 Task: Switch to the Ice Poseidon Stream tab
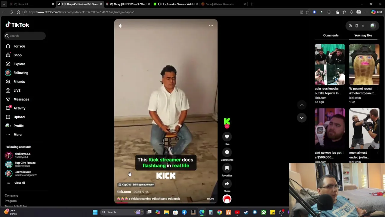(175, 4)
